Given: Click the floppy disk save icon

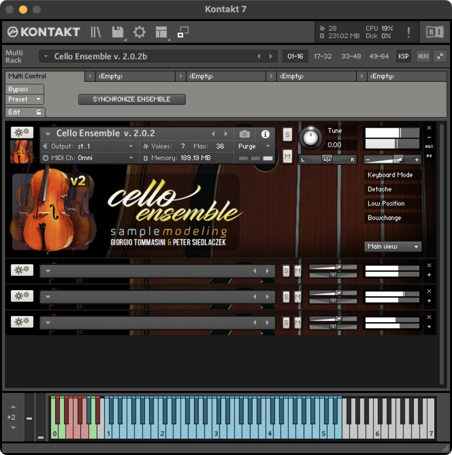Looking at the screenshot, I should click(x=118, y=32).
